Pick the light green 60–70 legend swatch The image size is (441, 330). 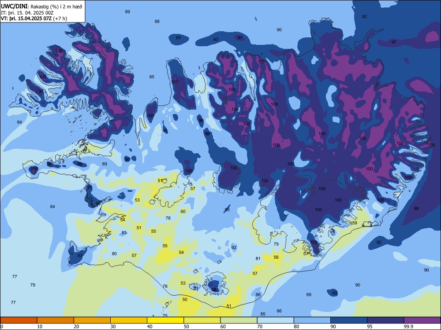pyautogui.click(x=239, y=320)
